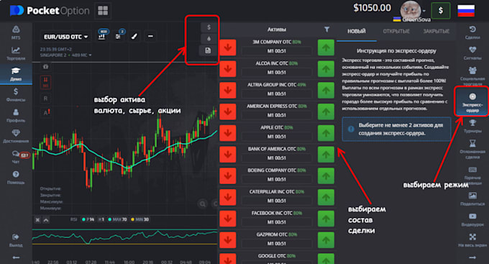Click the Russian flag language button
Viewport: 489px width, 264px height.
[466, 11]
